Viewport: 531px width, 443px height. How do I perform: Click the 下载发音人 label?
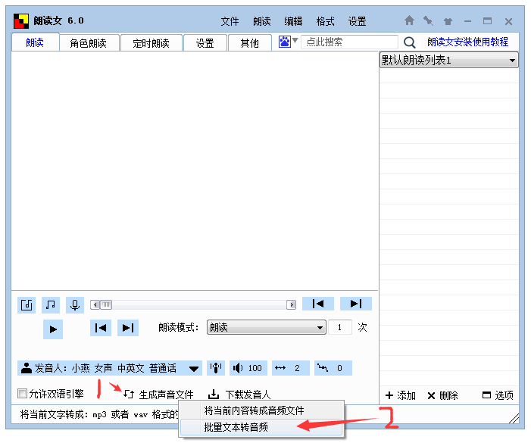248,395
